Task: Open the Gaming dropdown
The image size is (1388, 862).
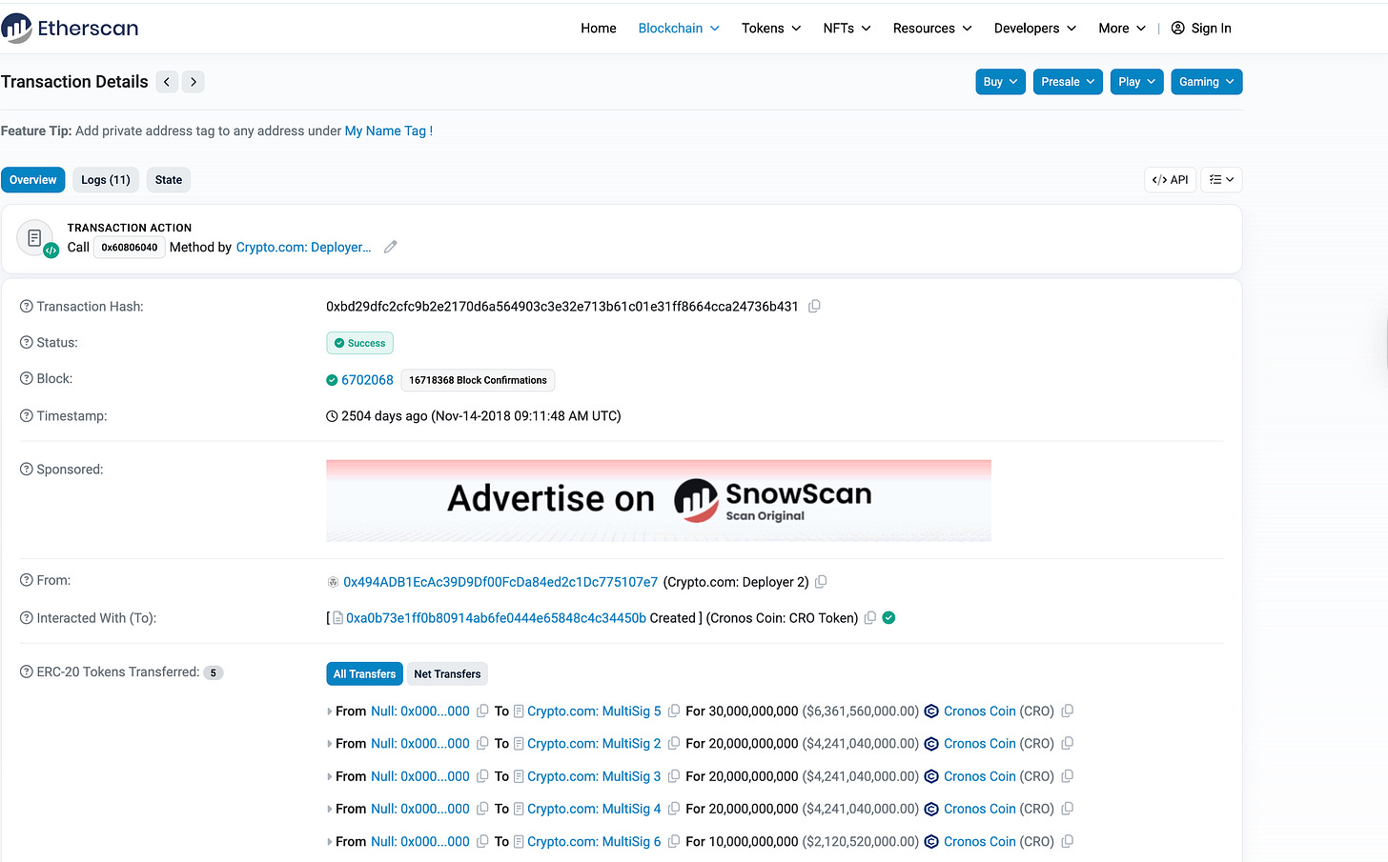Action: click(x=1206, y=82)
